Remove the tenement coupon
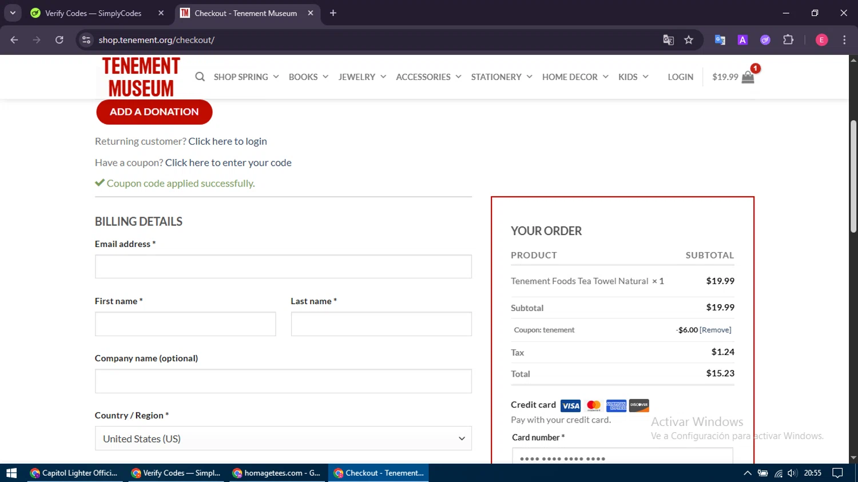 716,330
